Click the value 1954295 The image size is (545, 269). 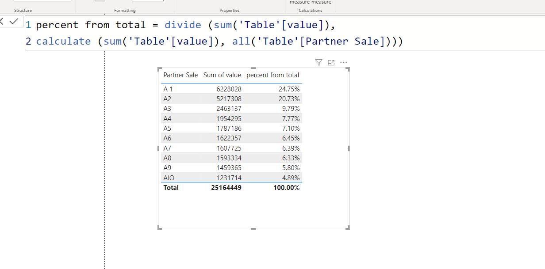pyautogui.click(x=229, y=118)
